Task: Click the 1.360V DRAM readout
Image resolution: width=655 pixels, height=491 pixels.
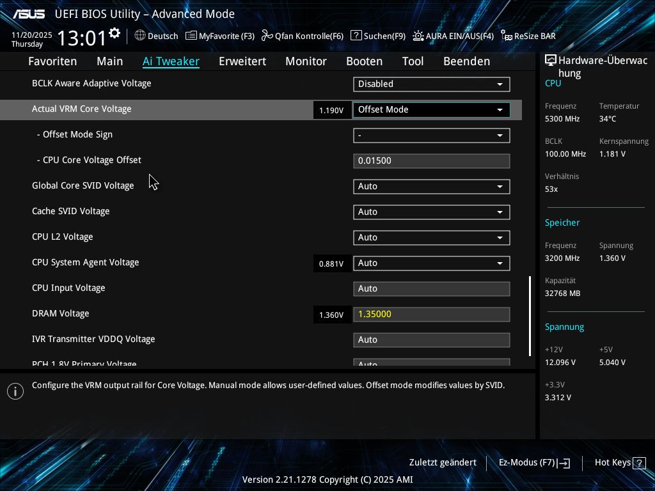Action: (331, 315)
